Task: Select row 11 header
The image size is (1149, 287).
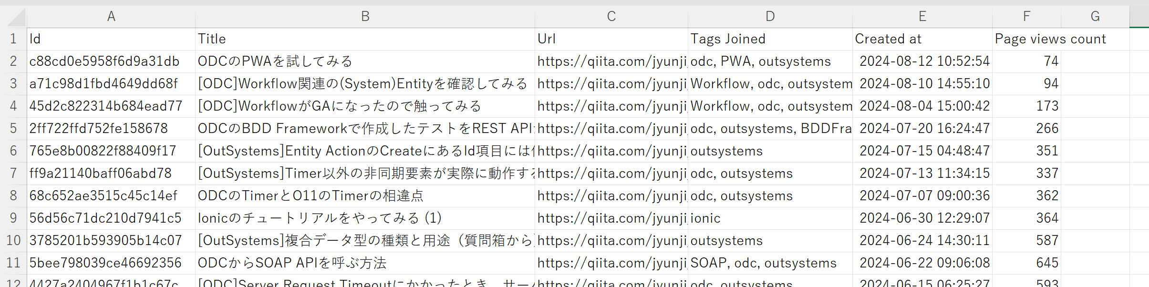Action: click(13, 263)
